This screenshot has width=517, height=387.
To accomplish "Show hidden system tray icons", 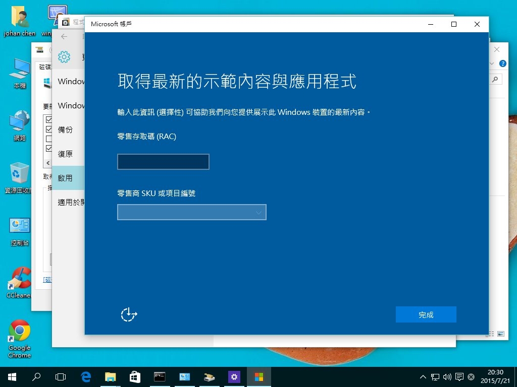I will pyautogui.click(x=423, y=377).
